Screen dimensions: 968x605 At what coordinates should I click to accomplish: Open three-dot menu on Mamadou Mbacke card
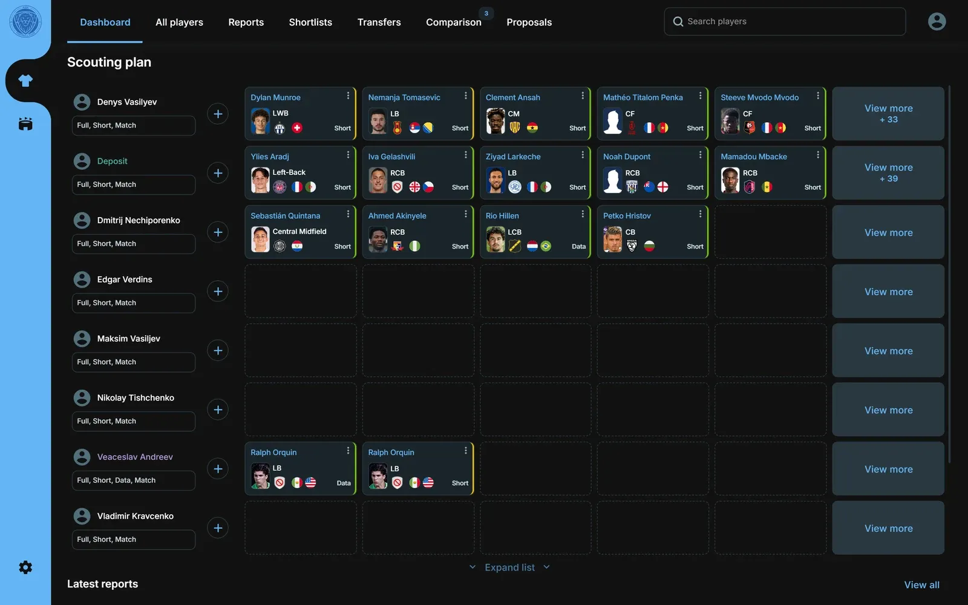[x=817, y=155]
